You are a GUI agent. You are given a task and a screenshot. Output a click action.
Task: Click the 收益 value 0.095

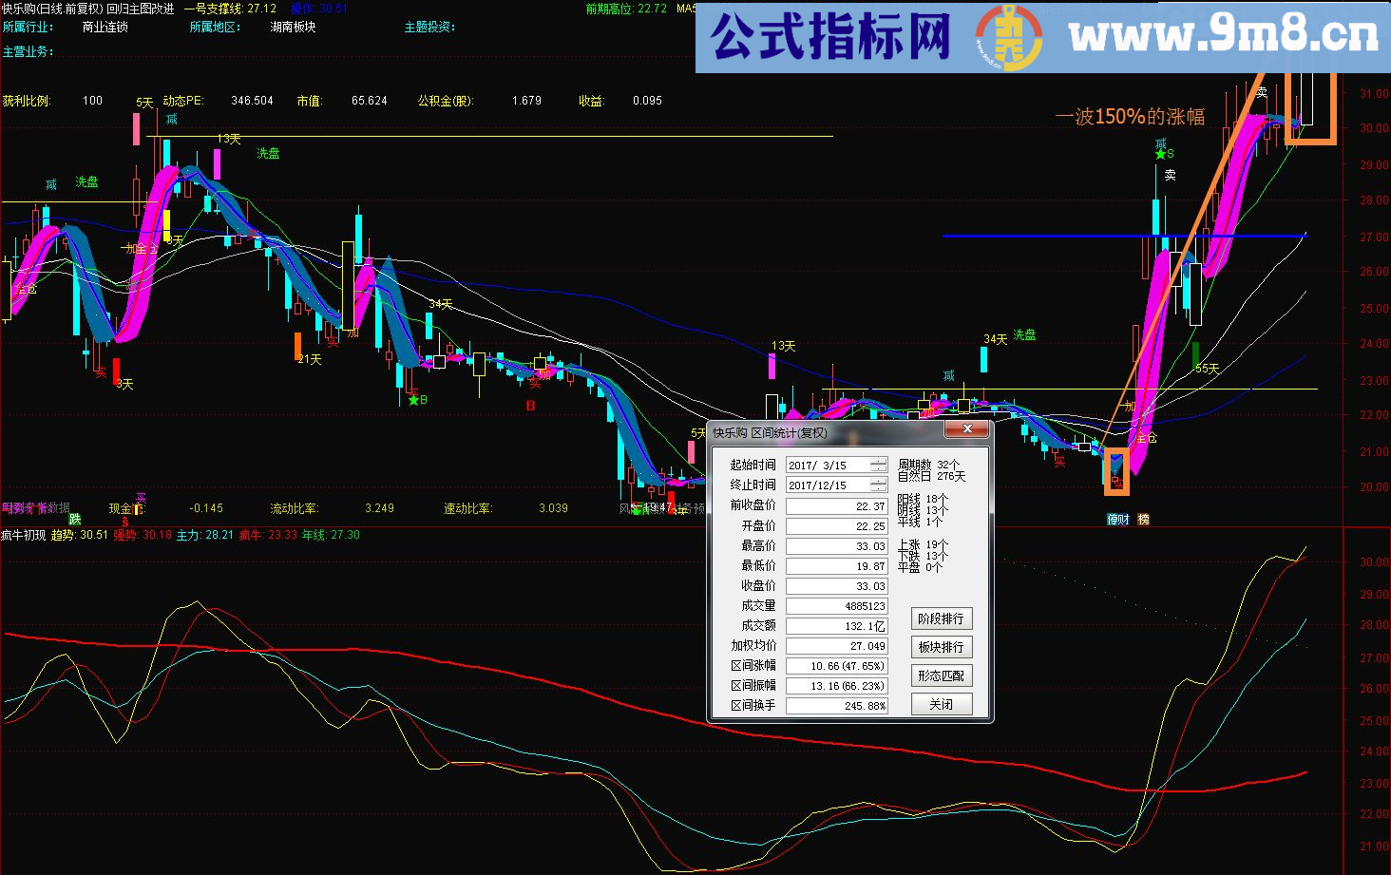[x=647, y=100]
